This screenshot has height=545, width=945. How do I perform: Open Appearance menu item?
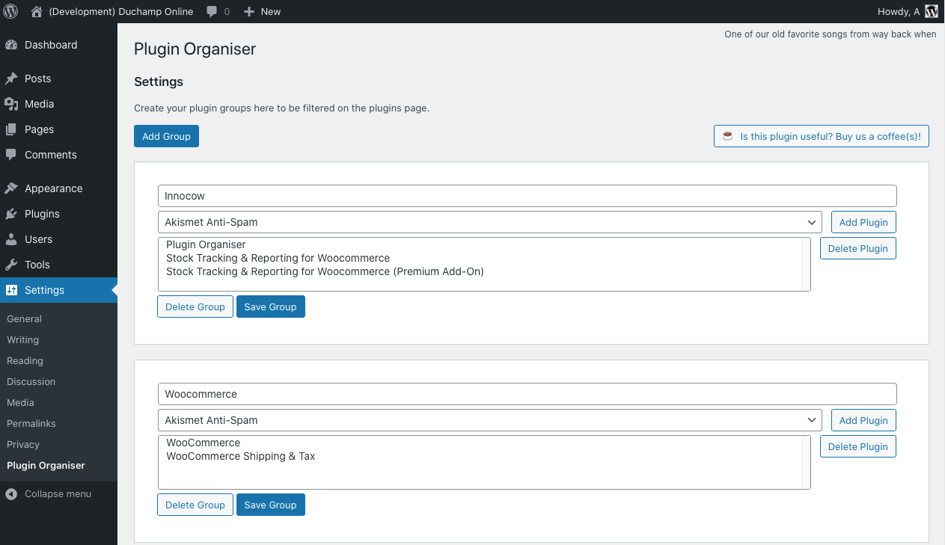(x=58, y=188)
